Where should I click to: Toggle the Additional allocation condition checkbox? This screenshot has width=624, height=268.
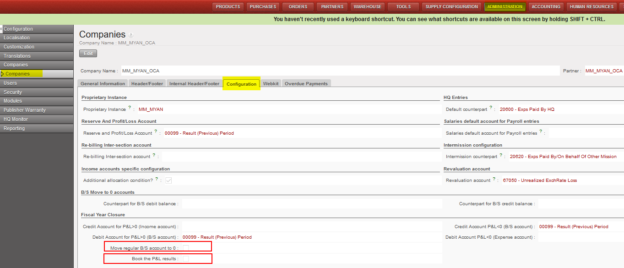pos(168,180)
